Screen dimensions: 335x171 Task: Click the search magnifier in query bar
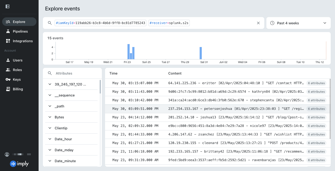[50, 23]
